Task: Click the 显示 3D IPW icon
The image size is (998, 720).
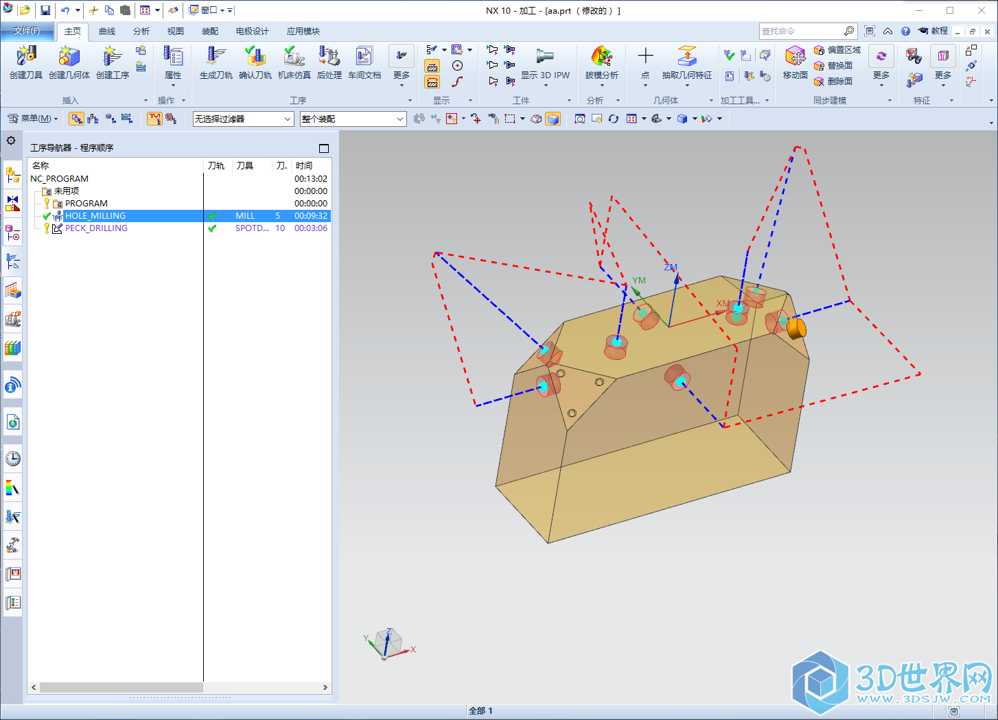Action: 545,56
